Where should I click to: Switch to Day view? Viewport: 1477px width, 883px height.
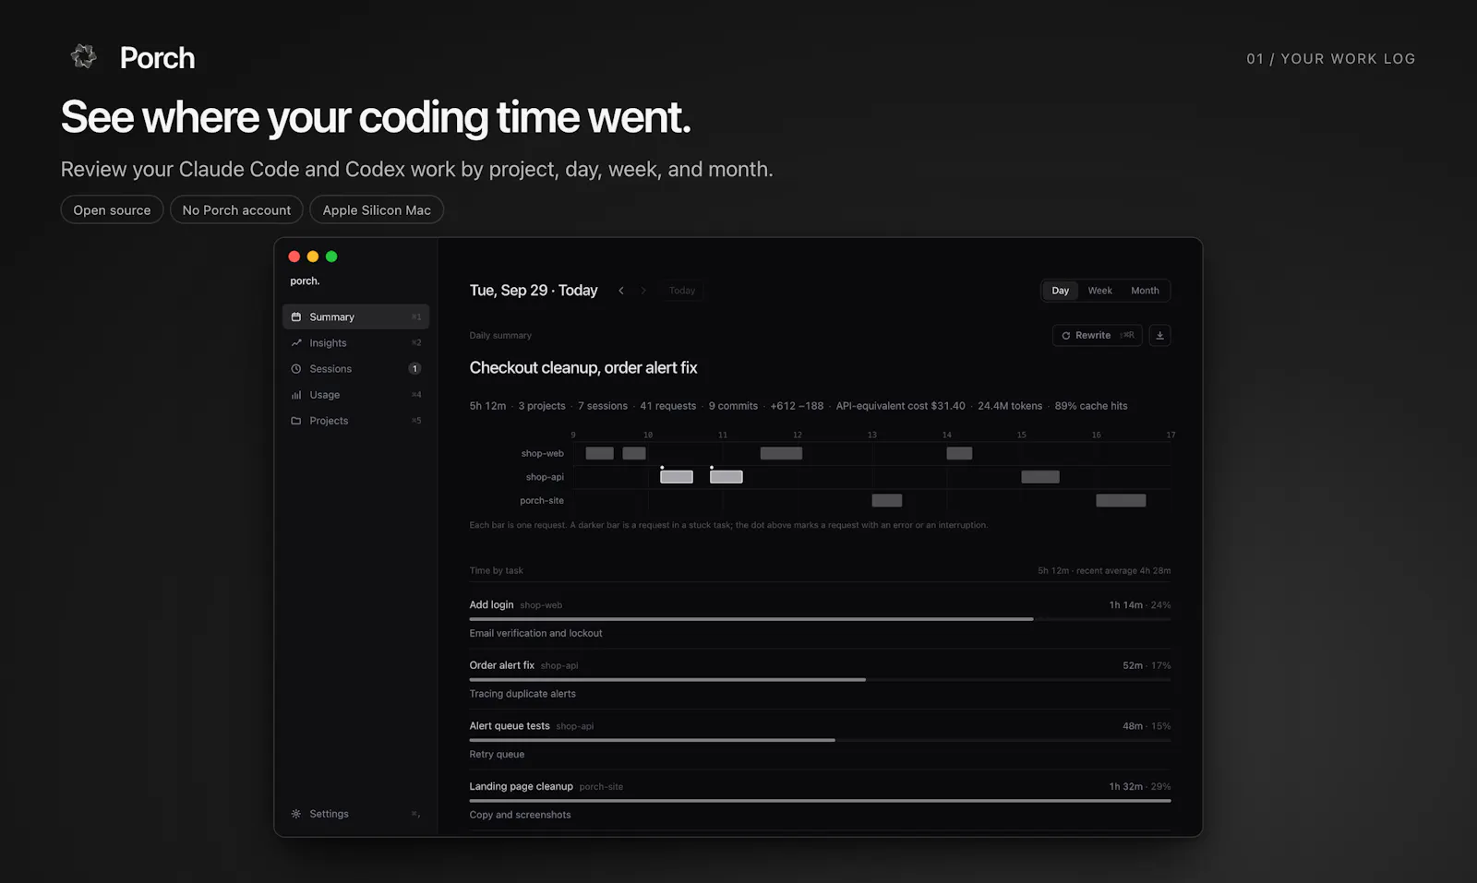(1060, 291)
